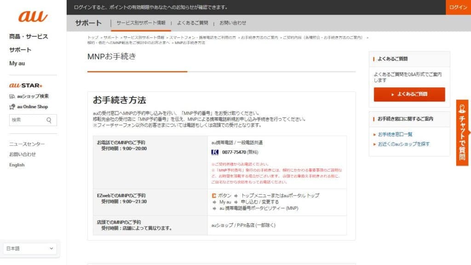The image size is (471, 265).
Task: Click the EZwebでのMNPのご予約 cell
Action: [150, 202]
